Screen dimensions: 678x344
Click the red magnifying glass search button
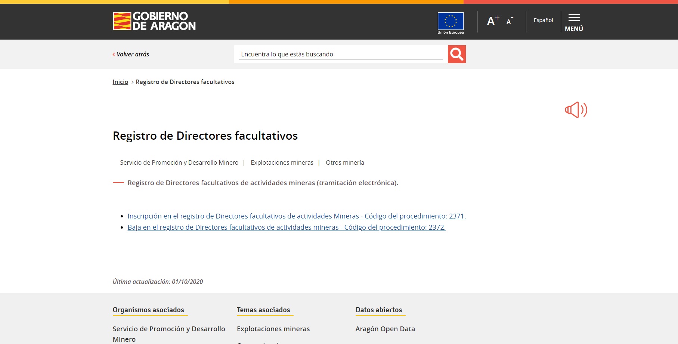[x=456, y=54]
